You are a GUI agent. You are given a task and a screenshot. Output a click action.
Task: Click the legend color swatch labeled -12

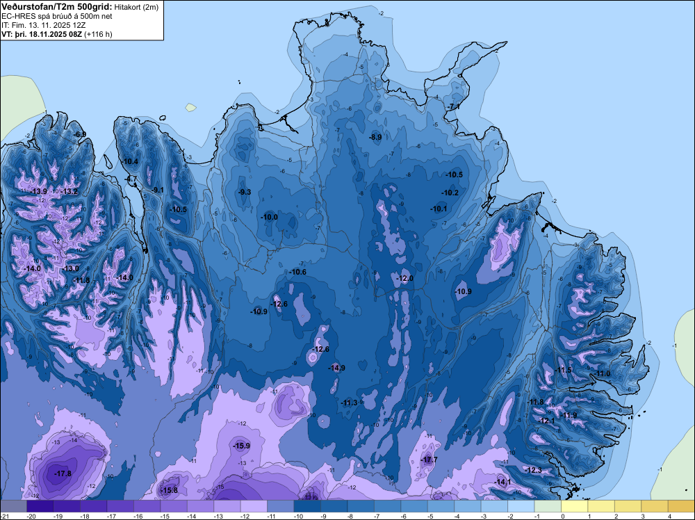click(x=254, y=506)
